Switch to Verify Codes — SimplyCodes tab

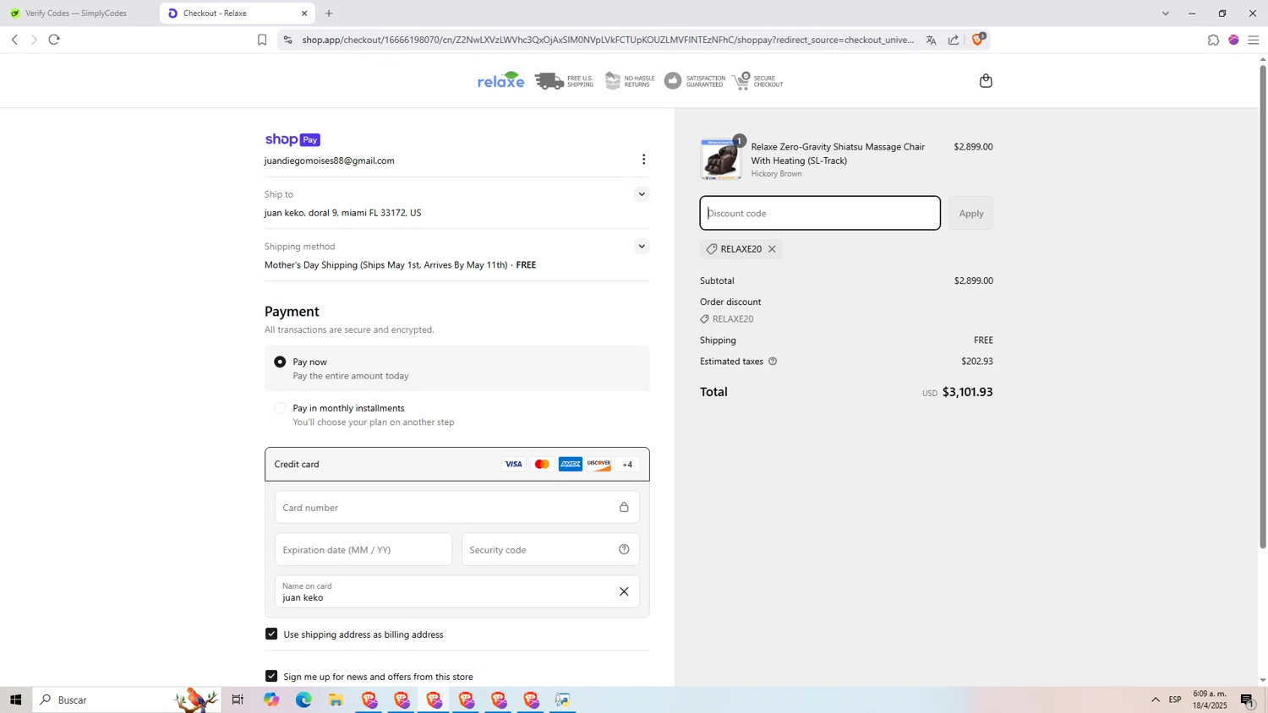click(x=78, y=14)
